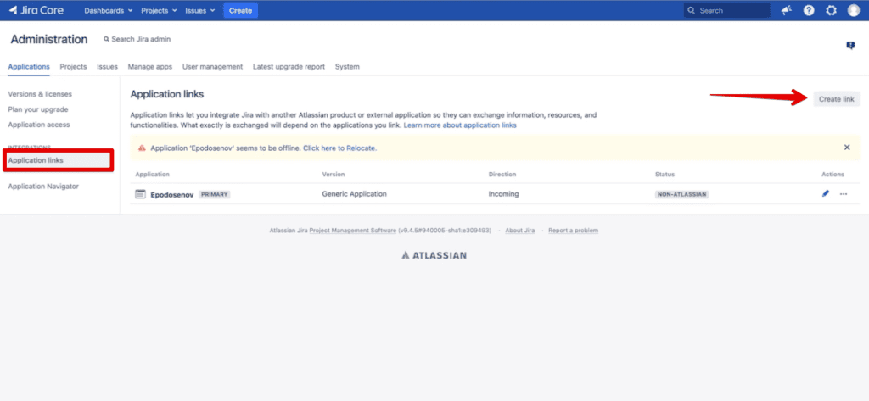869x401 pixels.
Task: Open Application Navigator in sidebar
Action: (43, 187)
